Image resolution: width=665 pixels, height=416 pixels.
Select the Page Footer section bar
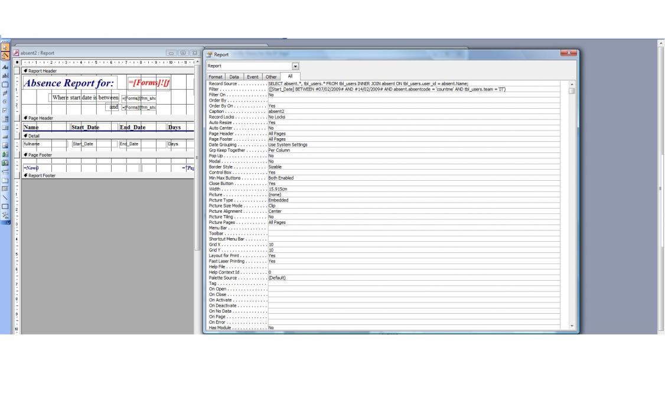pos(107,155)
